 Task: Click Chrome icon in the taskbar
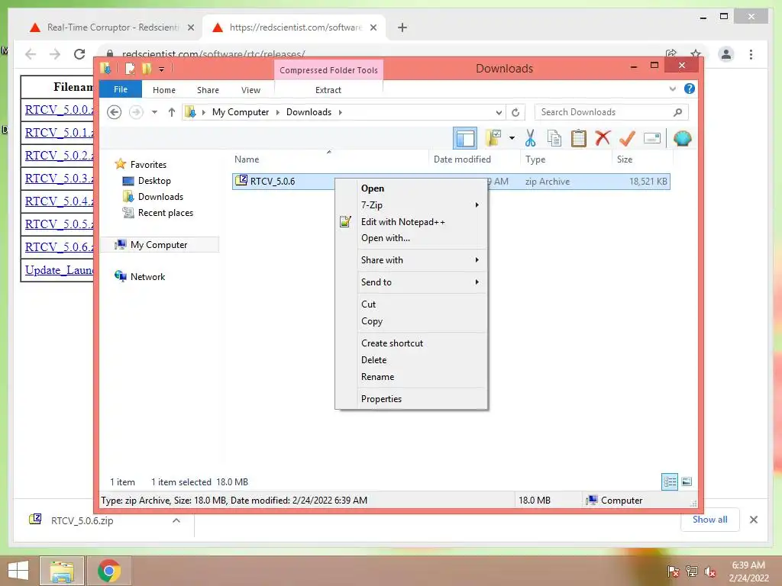pos(108,571)
